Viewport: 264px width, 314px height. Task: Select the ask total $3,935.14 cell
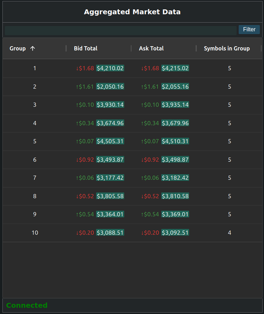pyautogui.click(x=175, y=105)
